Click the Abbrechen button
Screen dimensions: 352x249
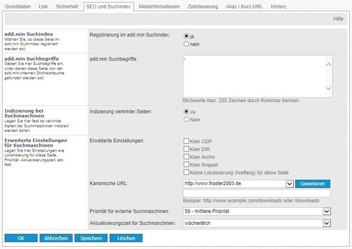coord(56,238)
